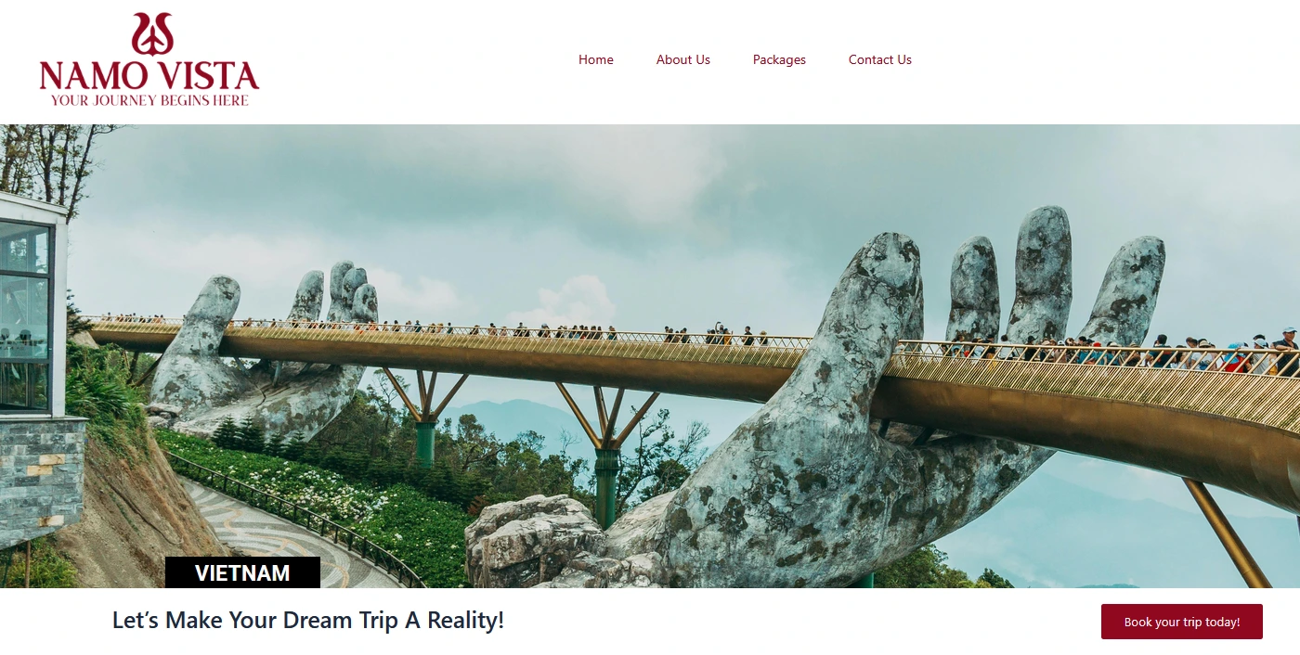Click the 'Let's Make Your Dream Trip' heading
The image size is (1300, 655).
point(308,620)
